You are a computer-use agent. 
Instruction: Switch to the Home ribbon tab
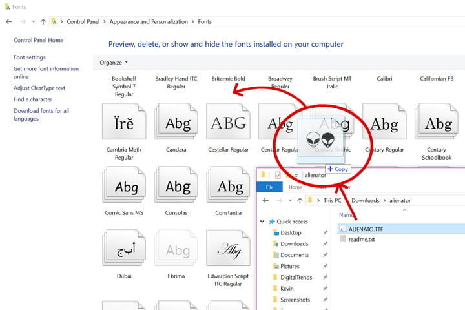[x=295, y=187]
